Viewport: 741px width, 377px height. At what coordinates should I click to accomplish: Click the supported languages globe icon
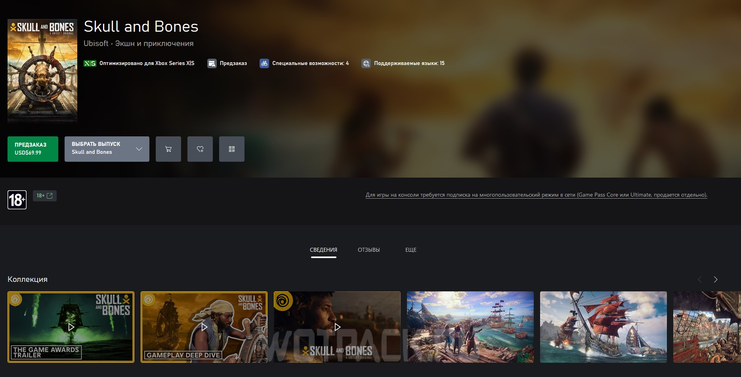(366, 63)
